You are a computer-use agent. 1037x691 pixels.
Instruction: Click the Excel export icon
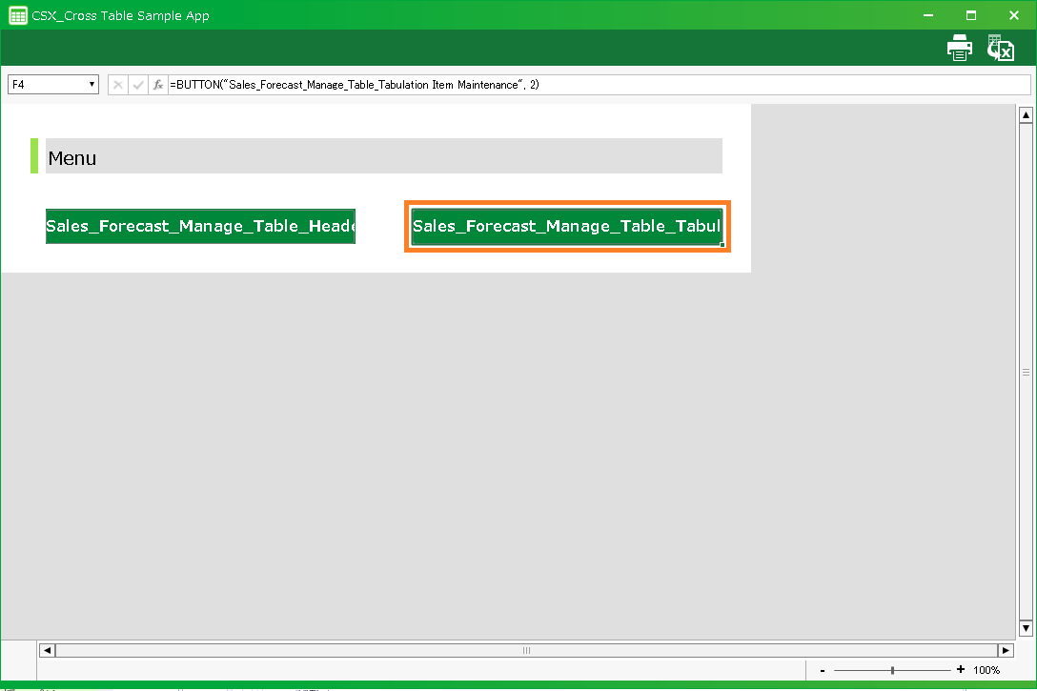[1001, 49]
